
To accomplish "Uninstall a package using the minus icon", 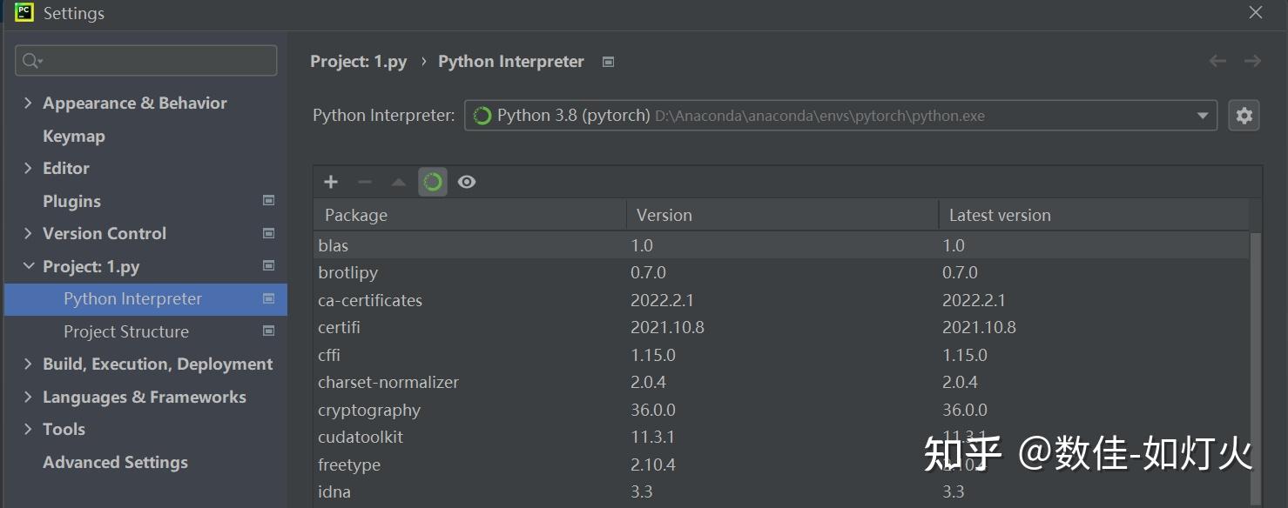I will (x=363, y=182).
